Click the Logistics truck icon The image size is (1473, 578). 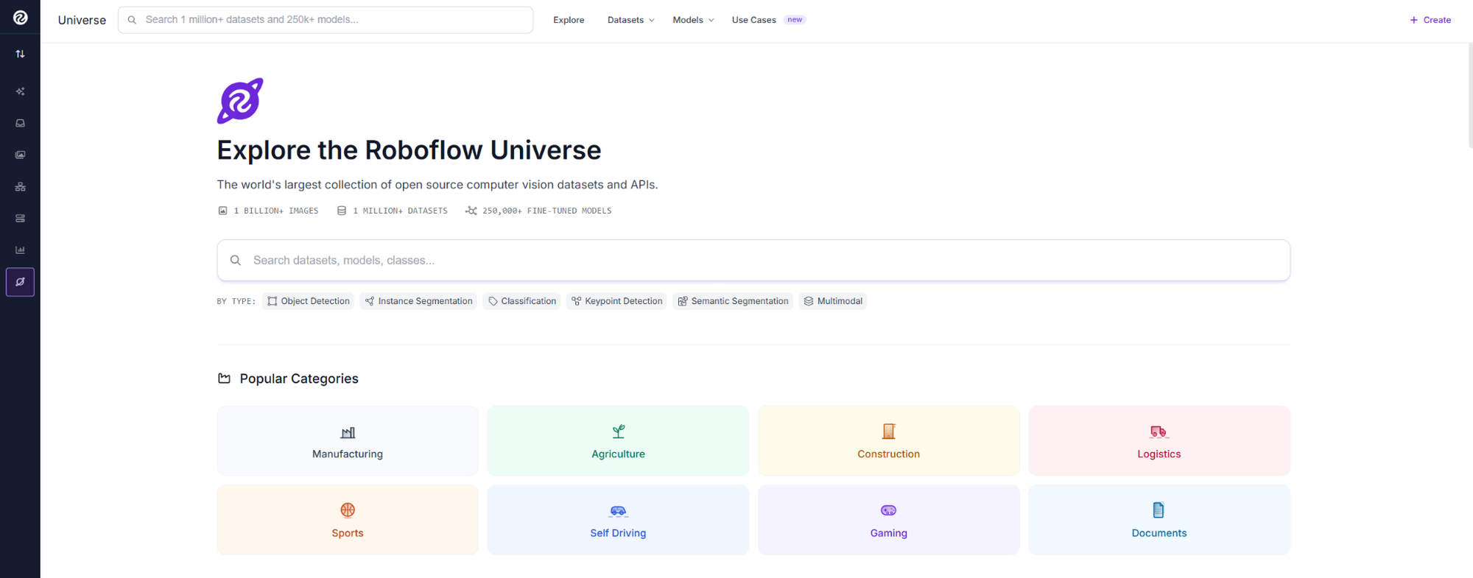pyautogui.click(x=1159, y=432)
